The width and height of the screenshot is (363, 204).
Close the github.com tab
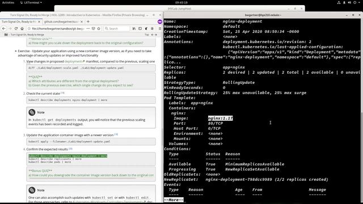tap(82, 22)
